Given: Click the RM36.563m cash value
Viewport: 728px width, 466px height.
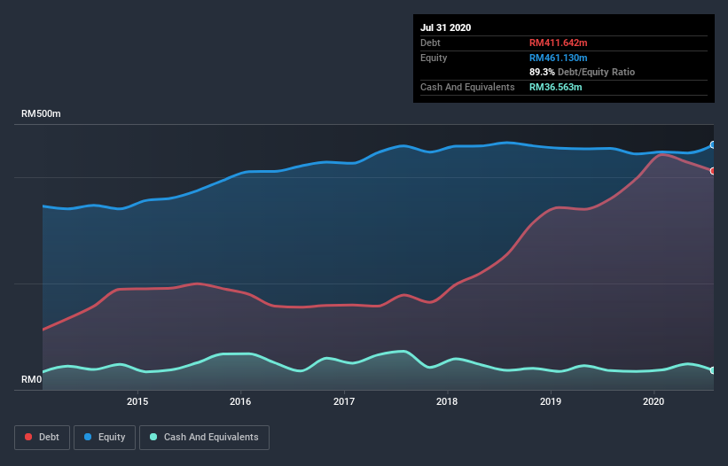Looking at the screenshot, I should click(556, 87).
